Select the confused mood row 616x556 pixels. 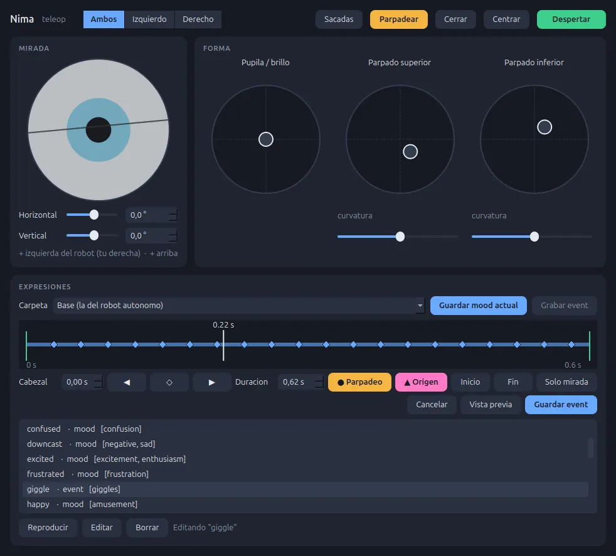[x=305, y=429]
